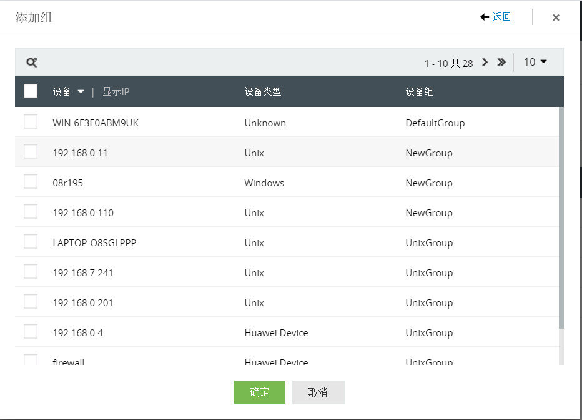Open the 设备 column dropdown arrow
The image size is (582, 420).
pos(81,92)
